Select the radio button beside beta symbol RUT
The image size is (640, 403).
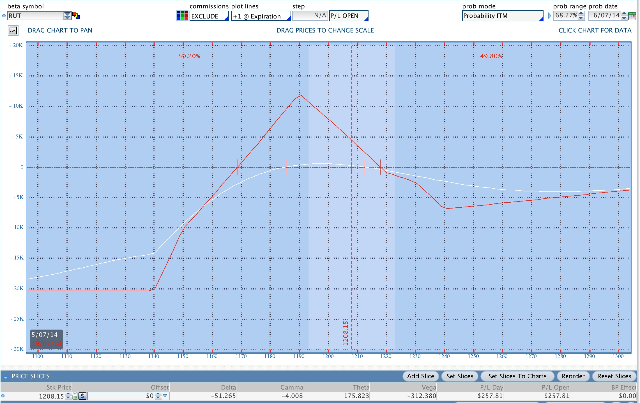click(4, 16)
